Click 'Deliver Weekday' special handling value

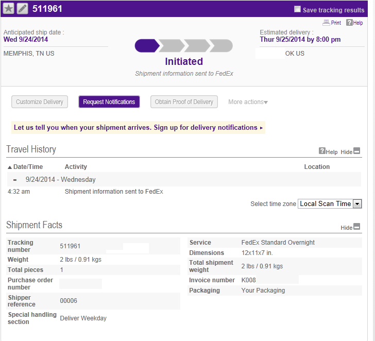tap(83, 318)
